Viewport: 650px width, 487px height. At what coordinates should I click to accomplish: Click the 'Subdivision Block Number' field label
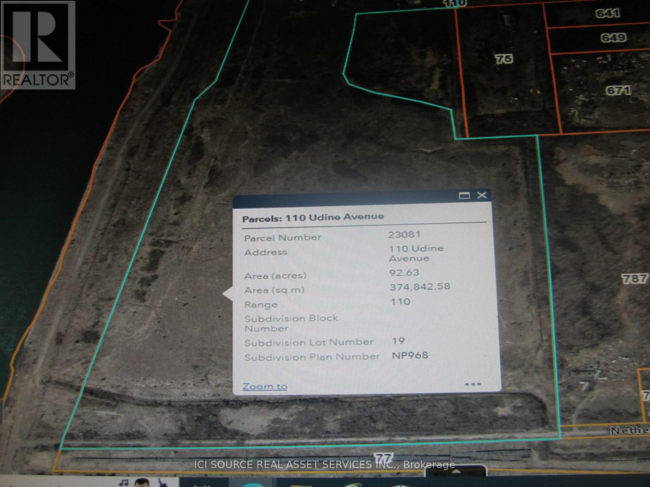click(291, 323)
